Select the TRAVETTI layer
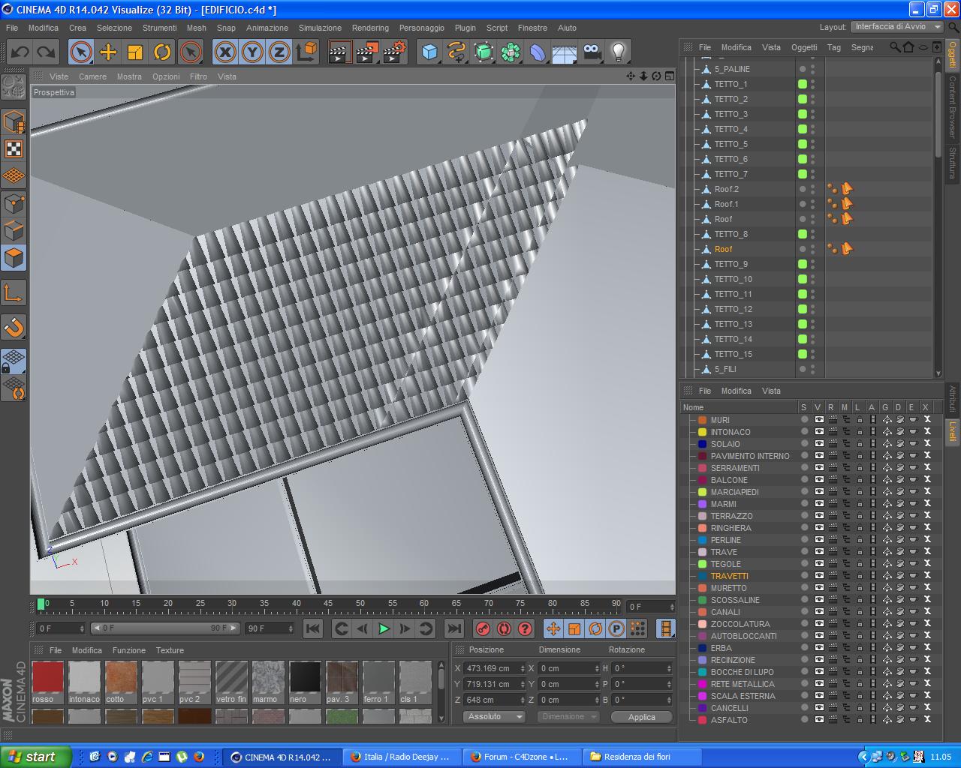The height and width of the screenshot is (768, 961). pos(729,576)
